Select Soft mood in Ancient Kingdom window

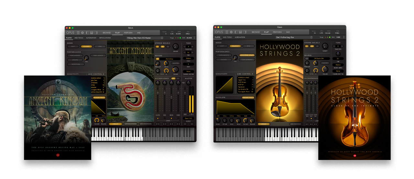click(73, 46)
